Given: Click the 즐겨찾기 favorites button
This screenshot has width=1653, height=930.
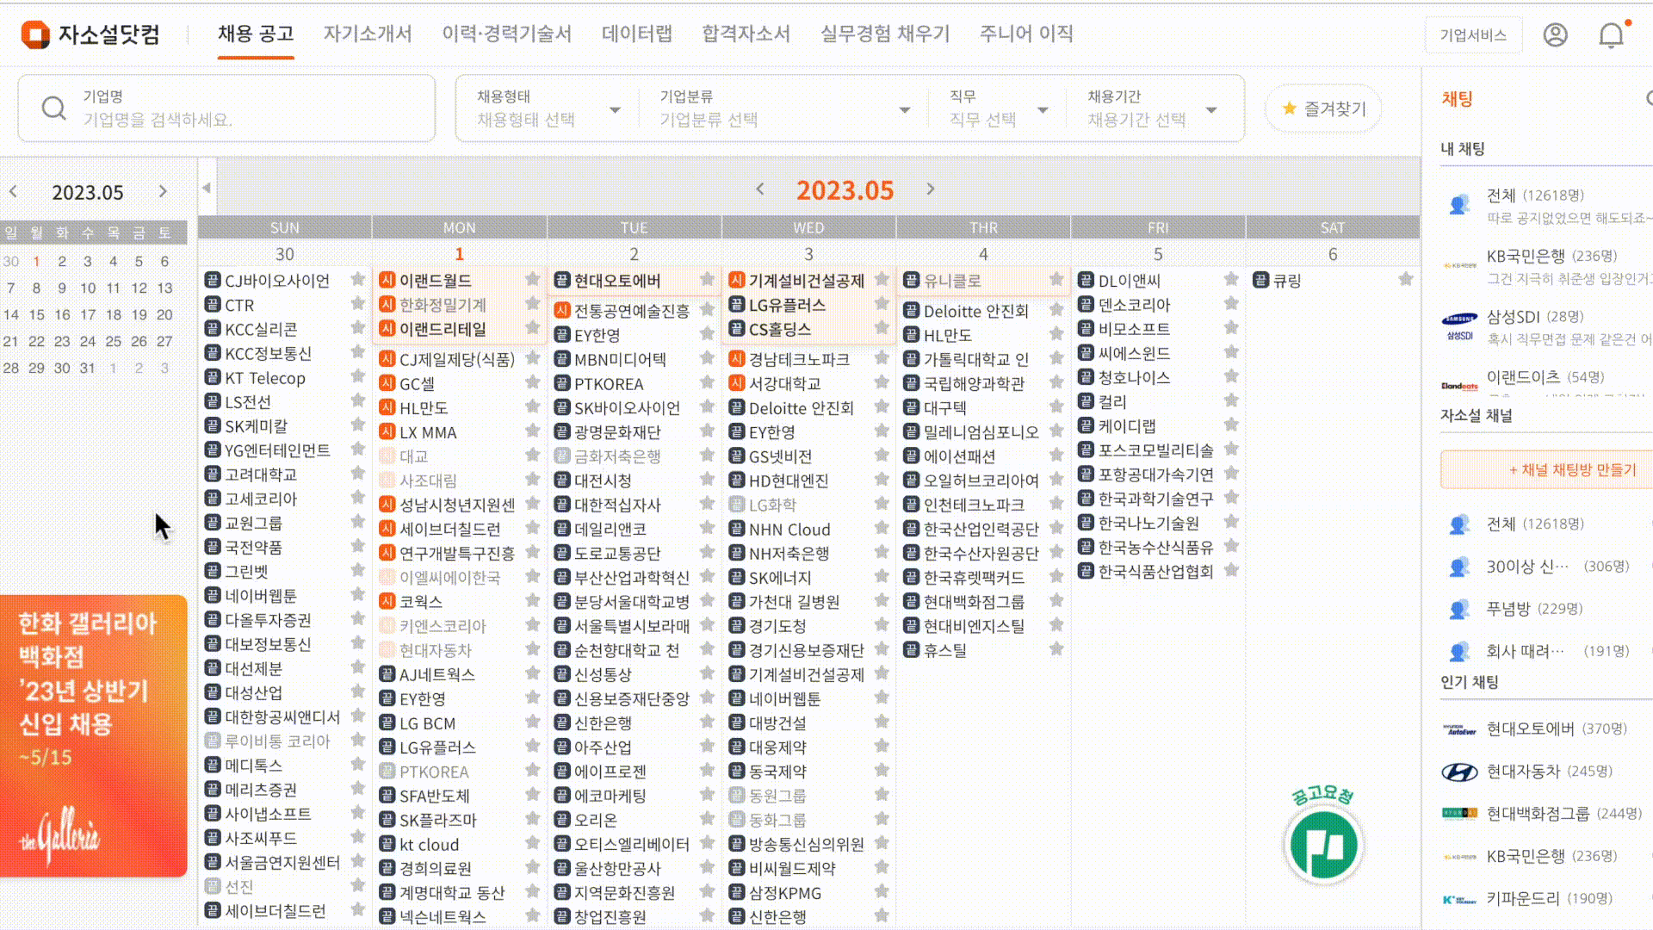Looking at the screenshot, I should tap(1323, 108).
